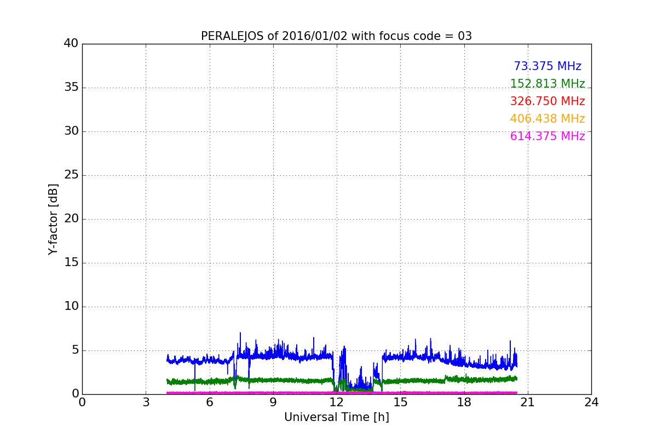Click the 12 tick on time axis
This screenshot has height=438, width=657.
pyautogui.click(x=337, y=402)
